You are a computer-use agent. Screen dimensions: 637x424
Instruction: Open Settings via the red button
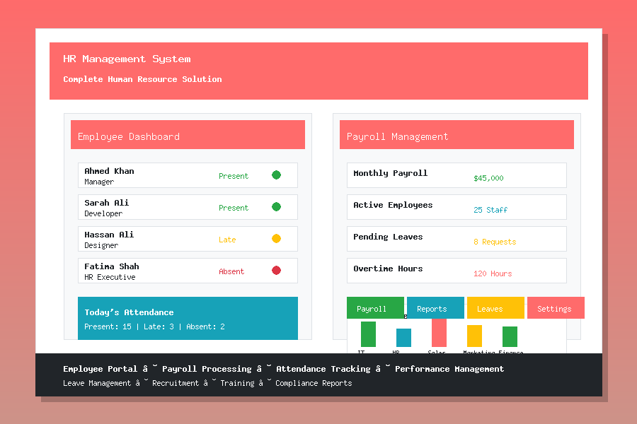[x=556, y=308]
